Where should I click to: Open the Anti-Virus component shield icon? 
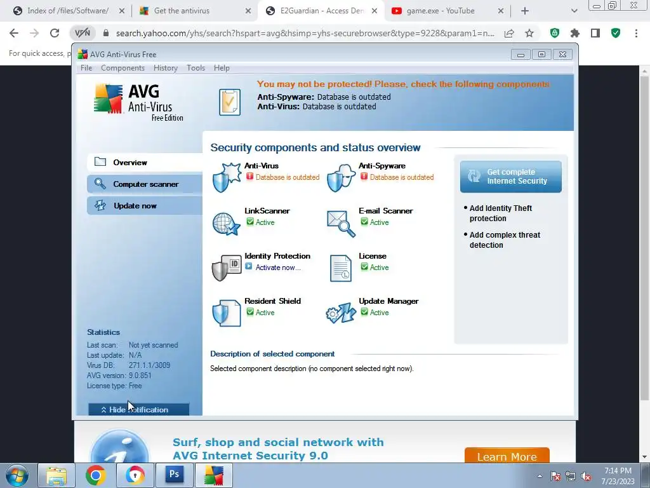coord(227,177)
